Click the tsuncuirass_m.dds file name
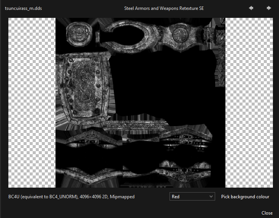The width and height of the screenshot is (279, 218). click(x=23, y=8)
